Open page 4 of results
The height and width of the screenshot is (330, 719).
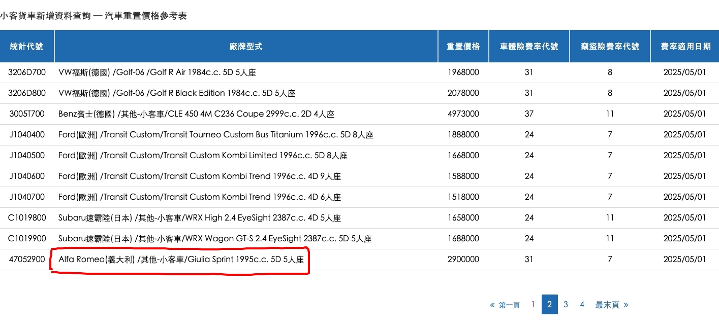click(582, 304)
